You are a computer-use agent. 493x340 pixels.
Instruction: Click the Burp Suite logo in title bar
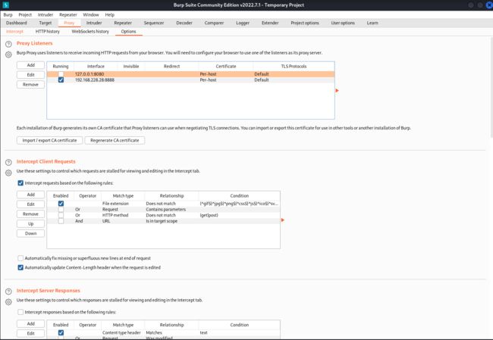tap(5, 5)
